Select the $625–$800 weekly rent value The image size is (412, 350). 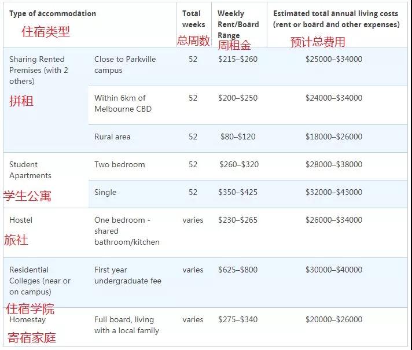coord(238,270)
